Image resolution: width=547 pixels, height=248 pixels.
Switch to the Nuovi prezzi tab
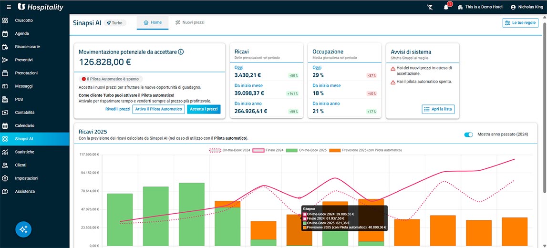click(x=190, y=22)
